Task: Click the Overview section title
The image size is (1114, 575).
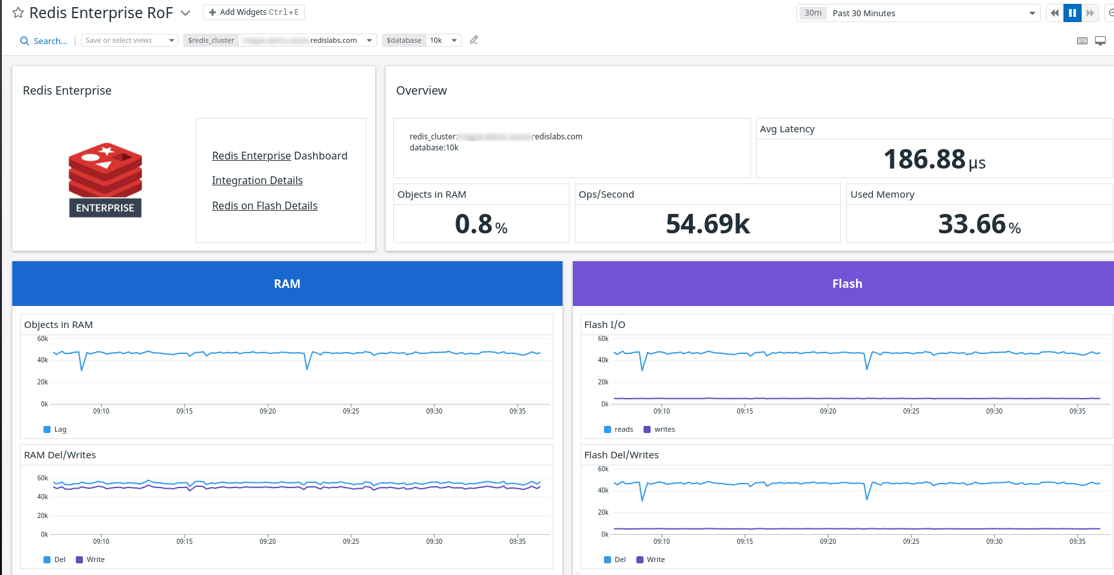Action: tap(421, 91)
